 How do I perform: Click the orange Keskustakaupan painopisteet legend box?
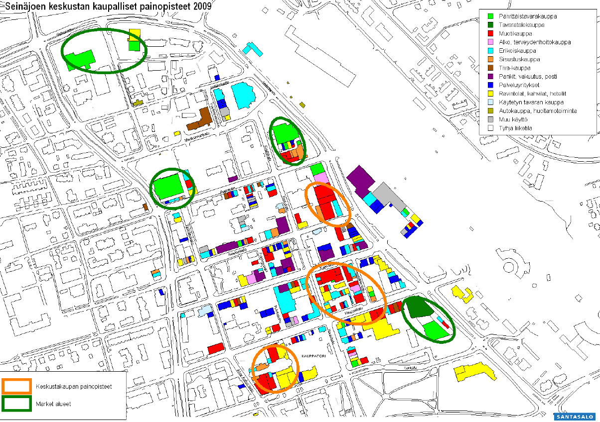click(x=16, y=386)
